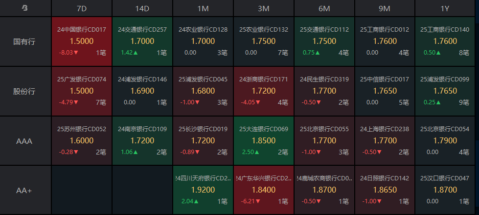This screenshot has height=215, width=479.
Task: Click the 25汉口银行CD047 quote cell
Action: pyautogui.click(x=445, y=190)
